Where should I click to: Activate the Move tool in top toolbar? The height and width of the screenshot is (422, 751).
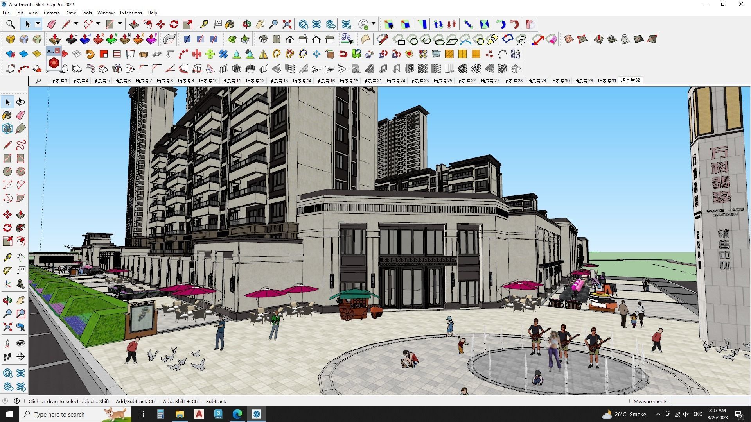tap(161, 24)
